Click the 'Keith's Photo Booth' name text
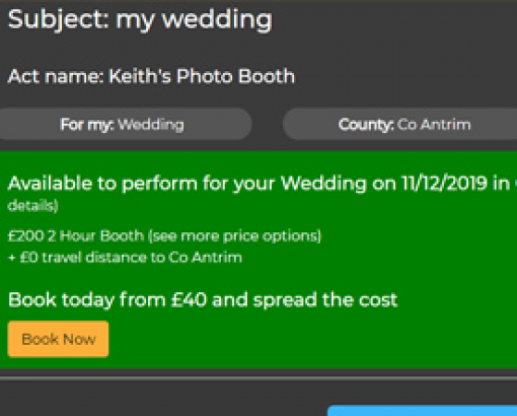517x416 pixels. point(202,76)
